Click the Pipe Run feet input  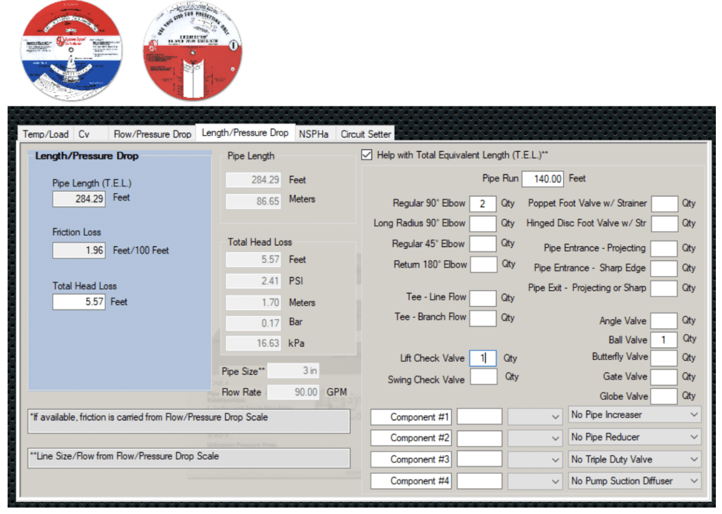click(x=543, y=179)
